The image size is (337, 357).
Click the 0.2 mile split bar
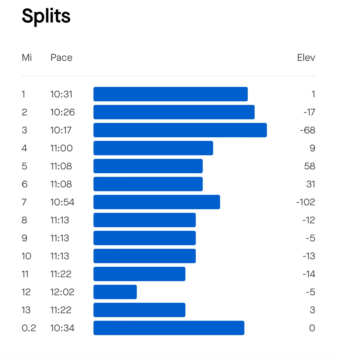point(169,328)
